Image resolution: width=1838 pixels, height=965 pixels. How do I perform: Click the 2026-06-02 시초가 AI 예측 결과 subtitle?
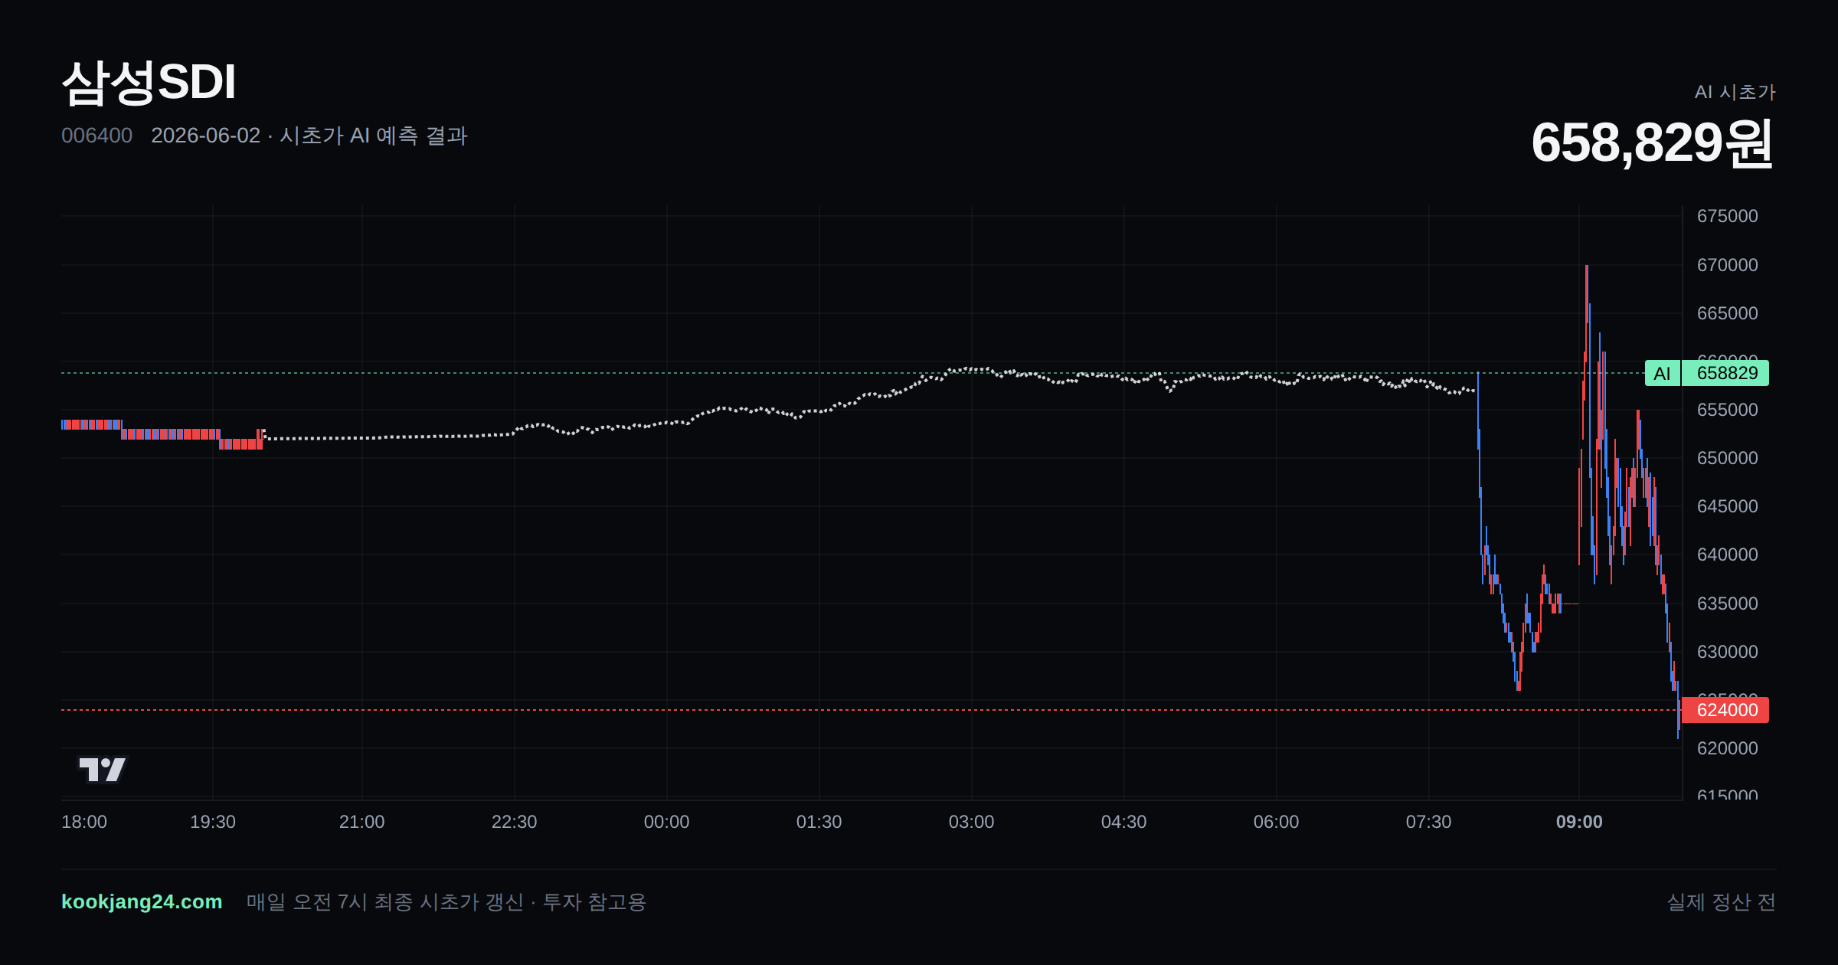coord(309,136)
